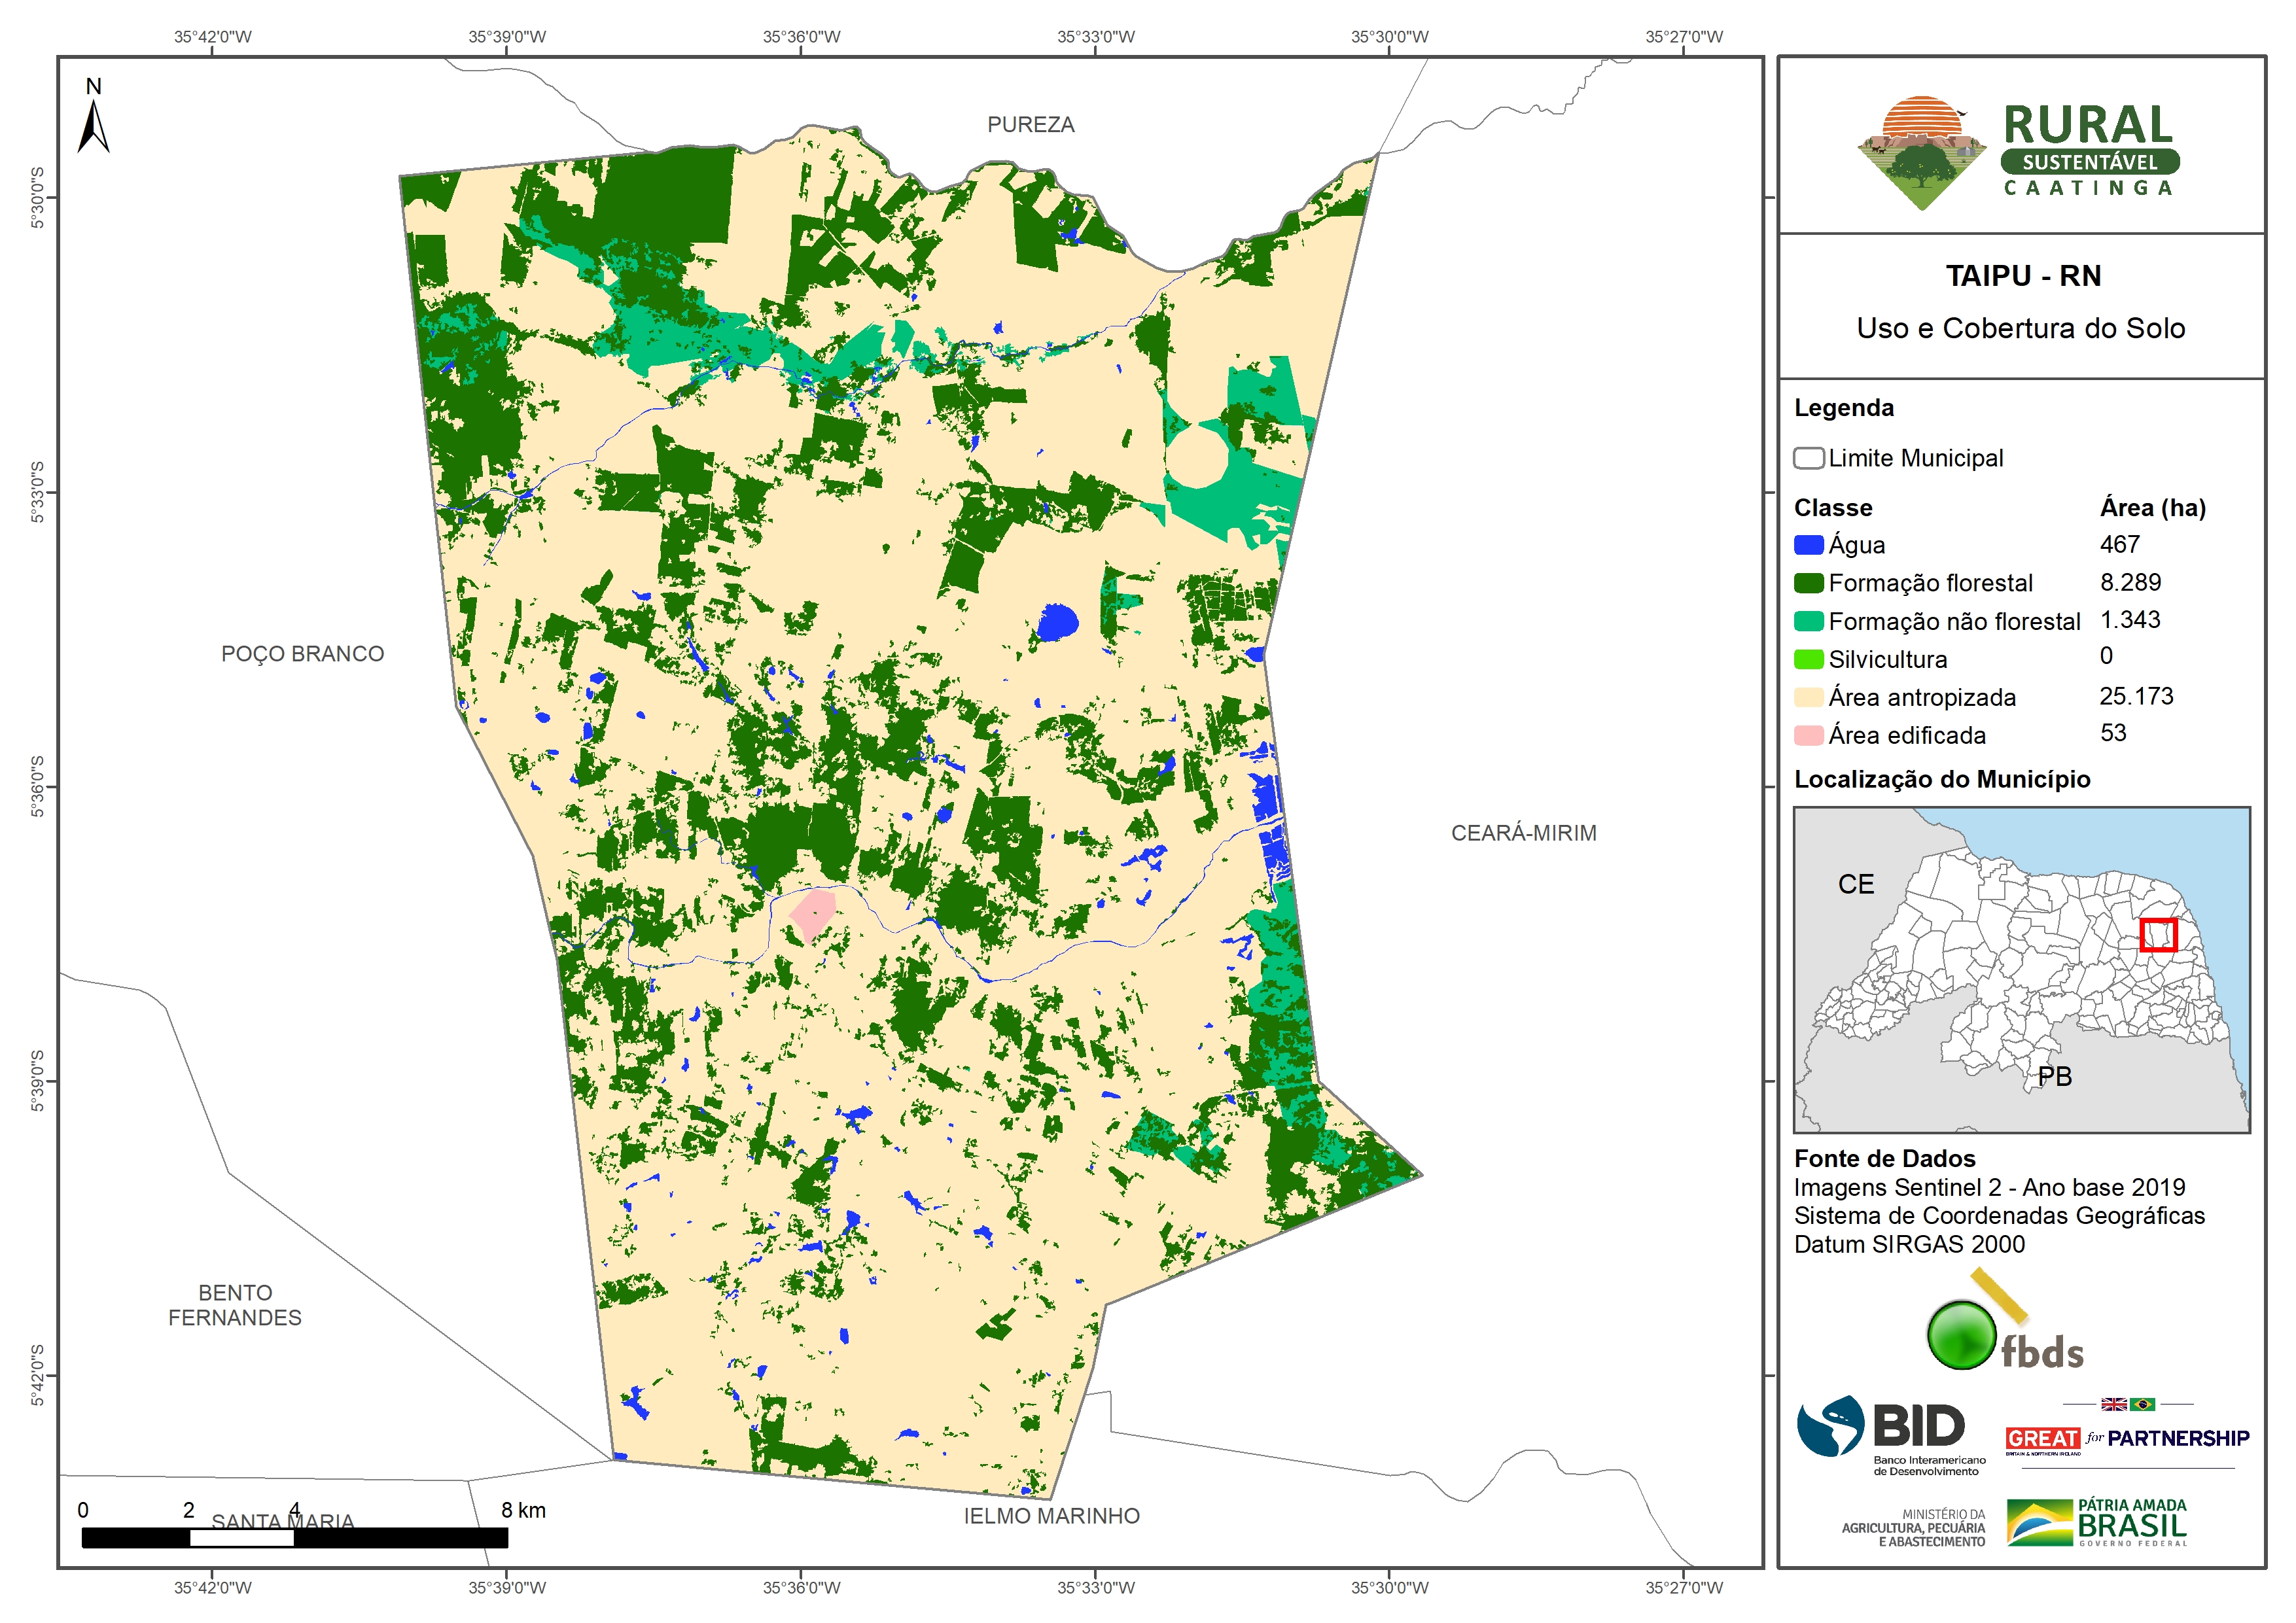Click the blue Água legend swatch
The width and height of the screenshot is (2296, 1623).
coord(1808,545)
